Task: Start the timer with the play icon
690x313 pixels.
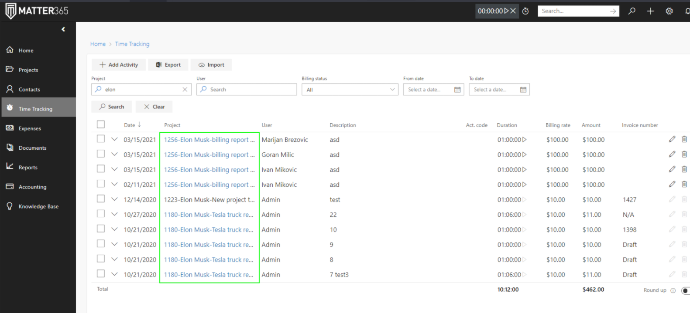Action: pyautogui.click(x=506, y=11)
